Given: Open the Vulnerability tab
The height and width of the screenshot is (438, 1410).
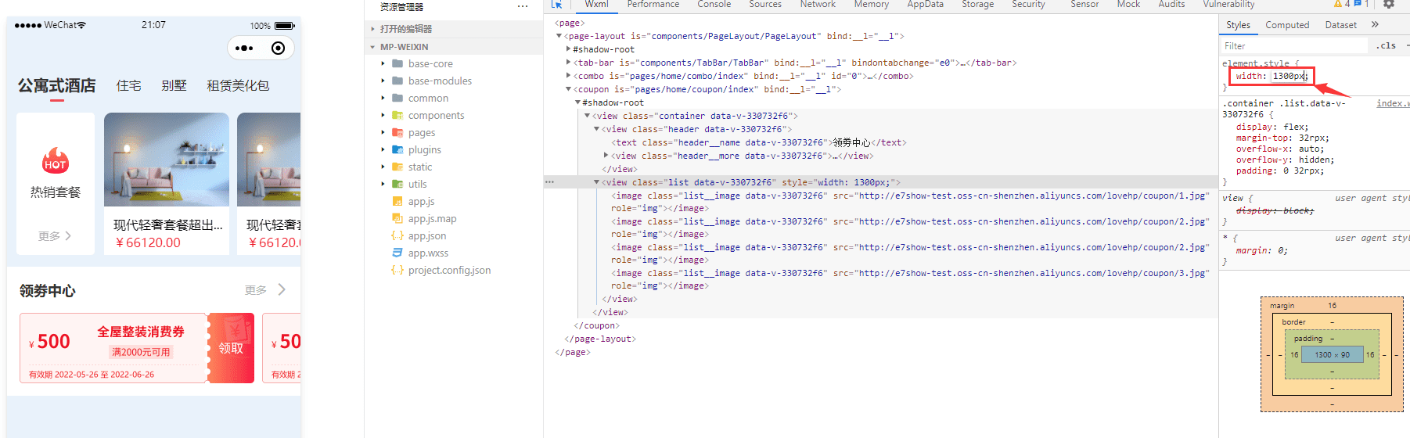Looking at the screenshot, I should 1228,5.
